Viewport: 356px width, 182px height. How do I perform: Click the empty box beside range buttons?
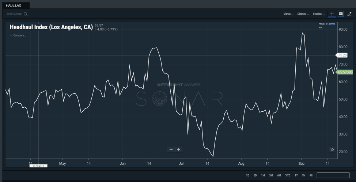(x=333, y=175)
